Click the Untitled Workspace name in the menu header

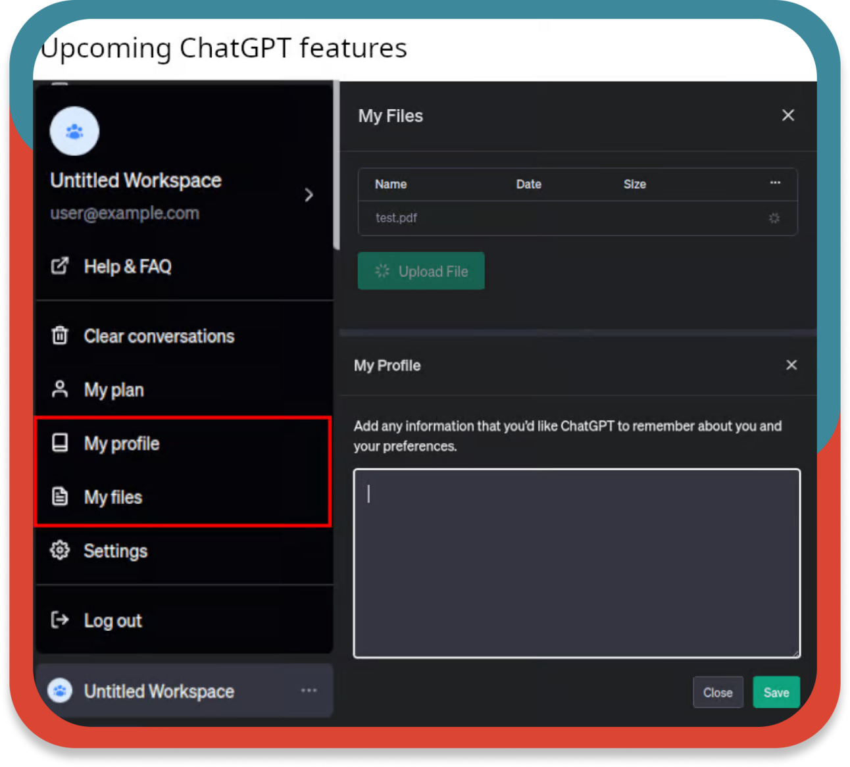[x=136, y=181]
